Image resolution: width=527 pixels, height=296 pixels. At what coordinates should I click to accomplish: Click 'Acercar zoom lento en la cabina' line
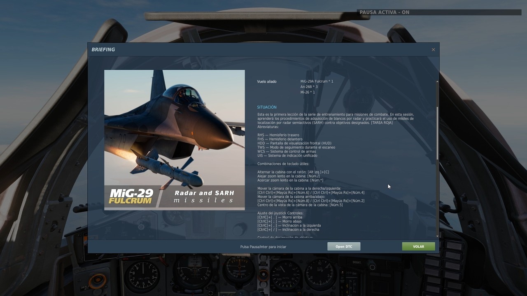290,180
